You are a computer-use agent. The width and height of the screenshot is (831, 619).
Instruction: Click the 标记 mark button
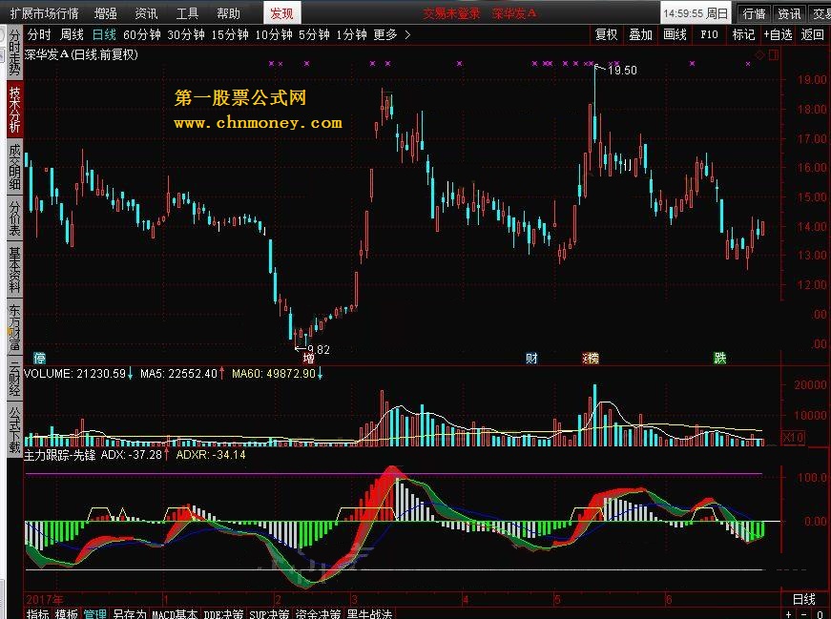(743, 35)
